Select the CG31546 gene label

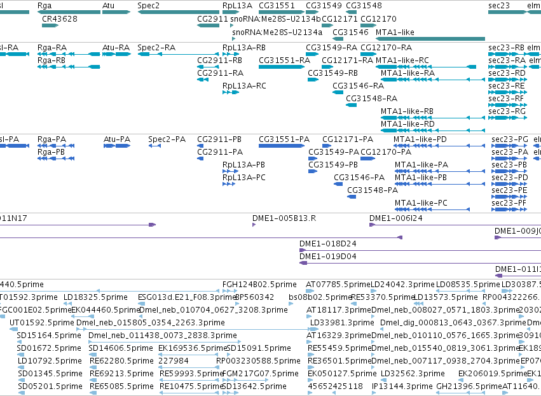tap(350, 32)
